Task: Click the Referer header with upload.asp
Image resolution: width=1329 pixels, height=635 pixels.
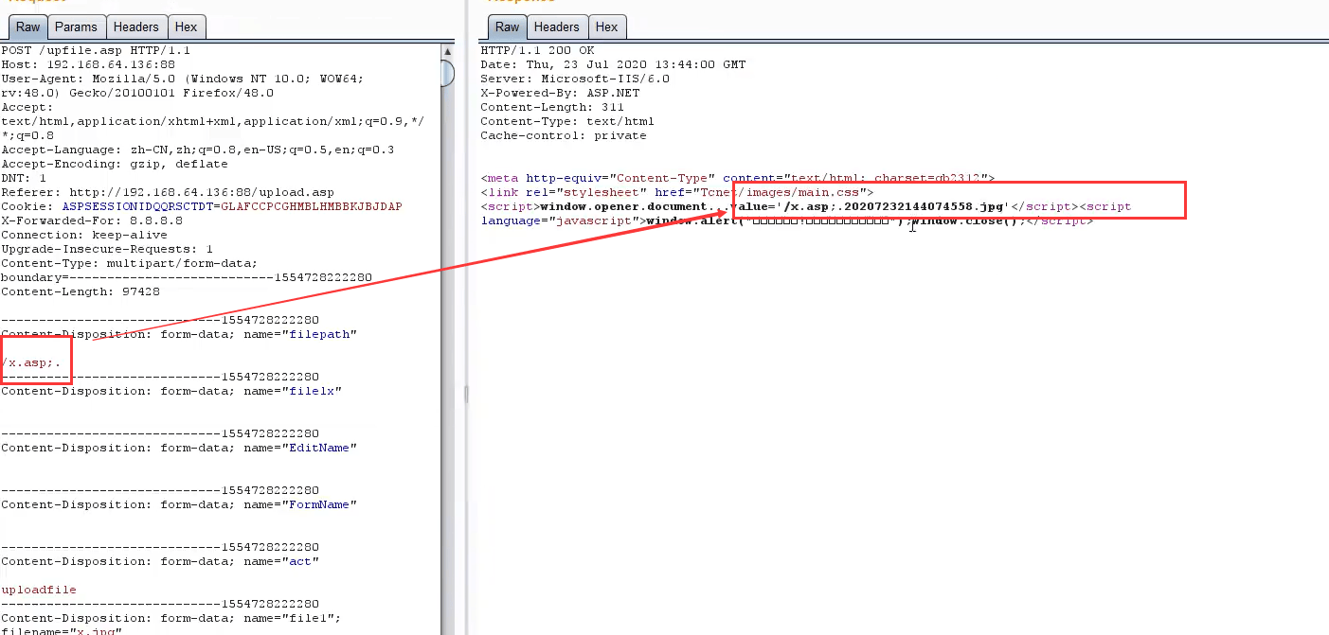Action: click(x=168, y=192)
